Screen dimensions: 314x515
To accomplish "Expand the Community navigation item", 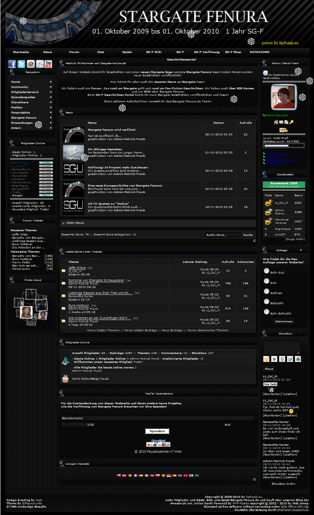I will click(x=31, y=87).
